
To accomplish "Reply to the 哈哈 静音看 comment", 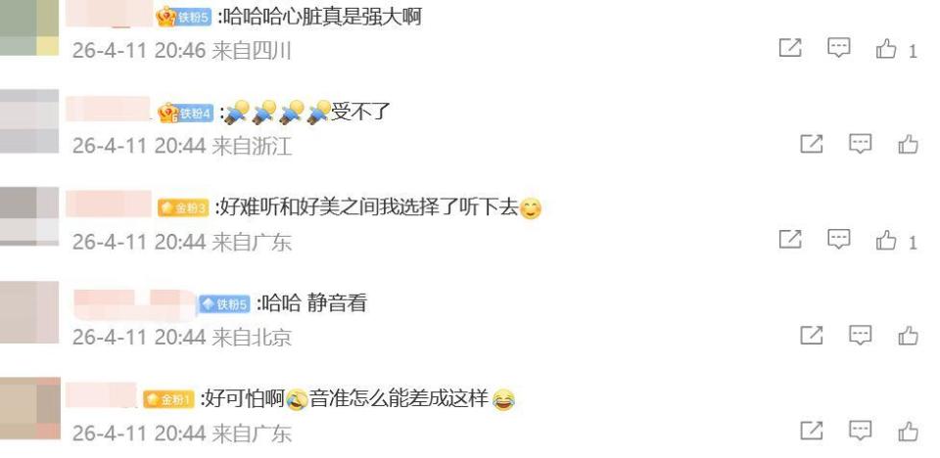I will (x=861, y=336).
